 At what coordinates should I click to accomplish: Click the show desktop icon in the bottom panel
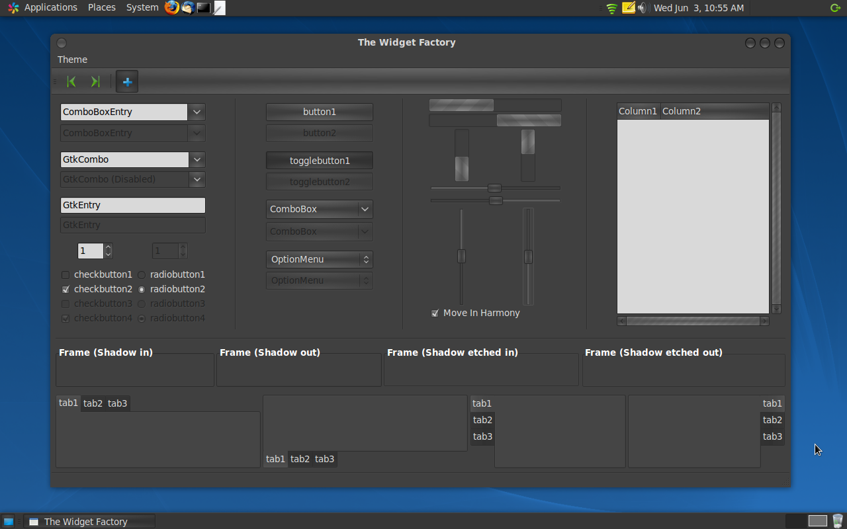click(9, 521)
